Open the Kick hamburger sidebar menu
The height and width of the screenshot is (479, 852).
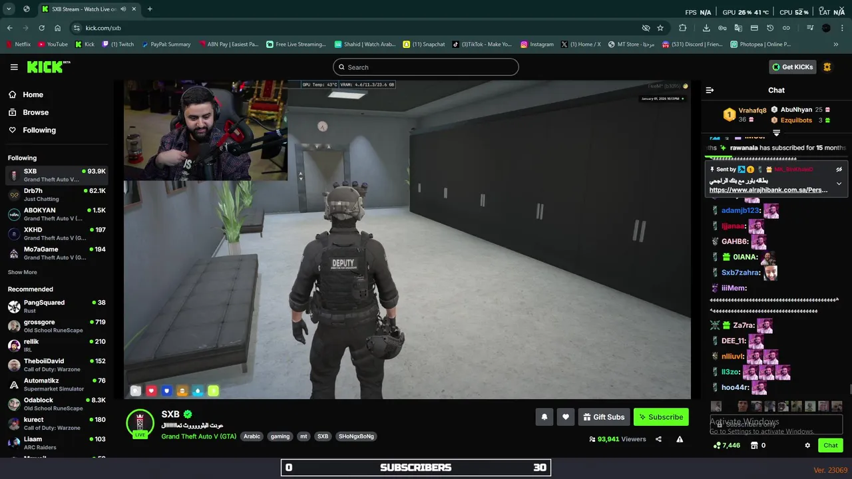coord(14,67)
